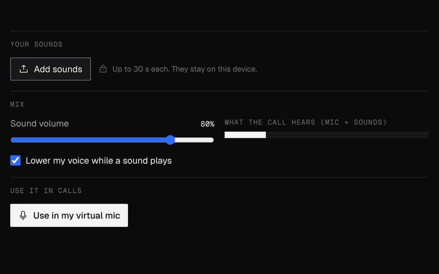Click the call output level meter bar

327,135
